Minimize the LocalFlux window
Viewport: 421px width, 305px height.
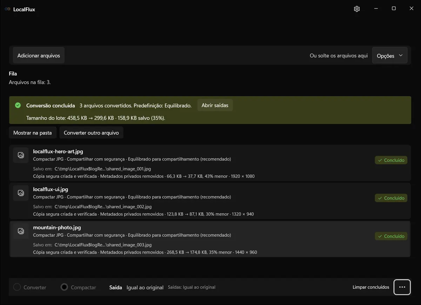tap(376, 9)
